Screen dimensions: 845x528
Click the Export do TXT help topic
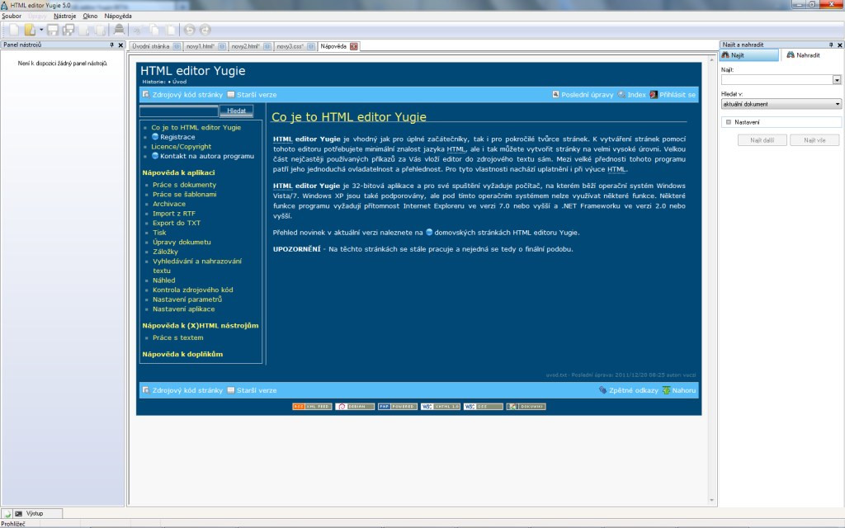[177, 223]
